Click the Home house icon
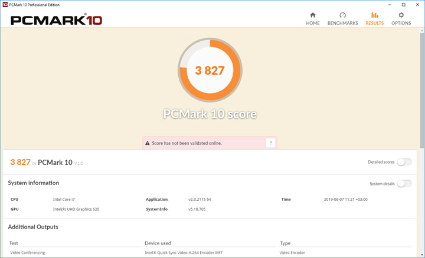Screen dimensions: 425x258 coord(313,15)
